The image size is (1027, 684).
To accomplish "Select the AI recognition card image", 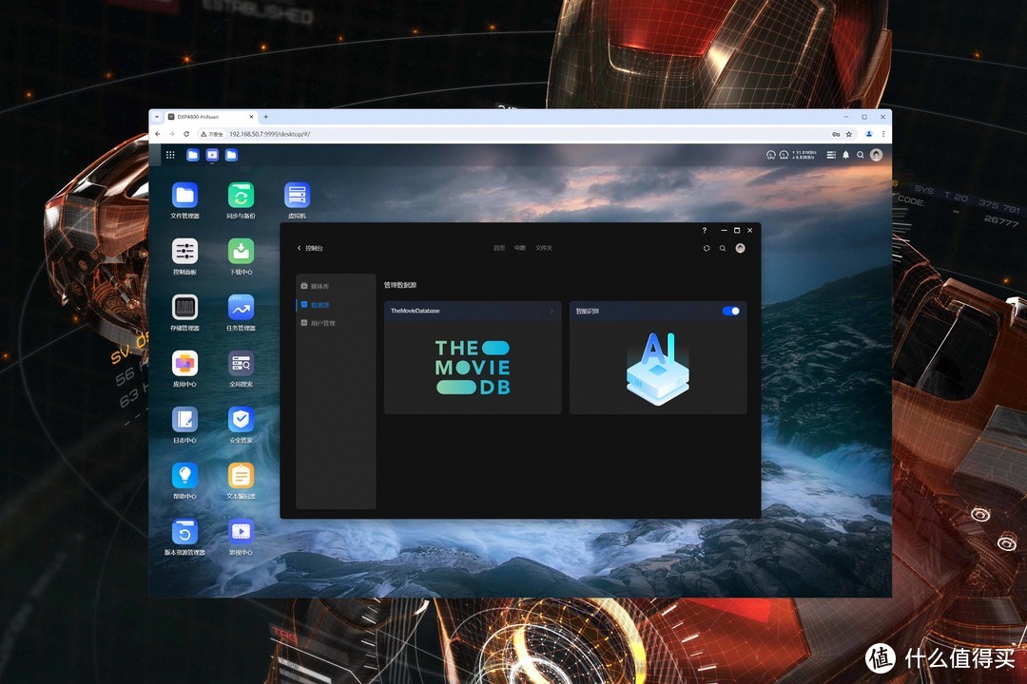I will coord(658,368).
